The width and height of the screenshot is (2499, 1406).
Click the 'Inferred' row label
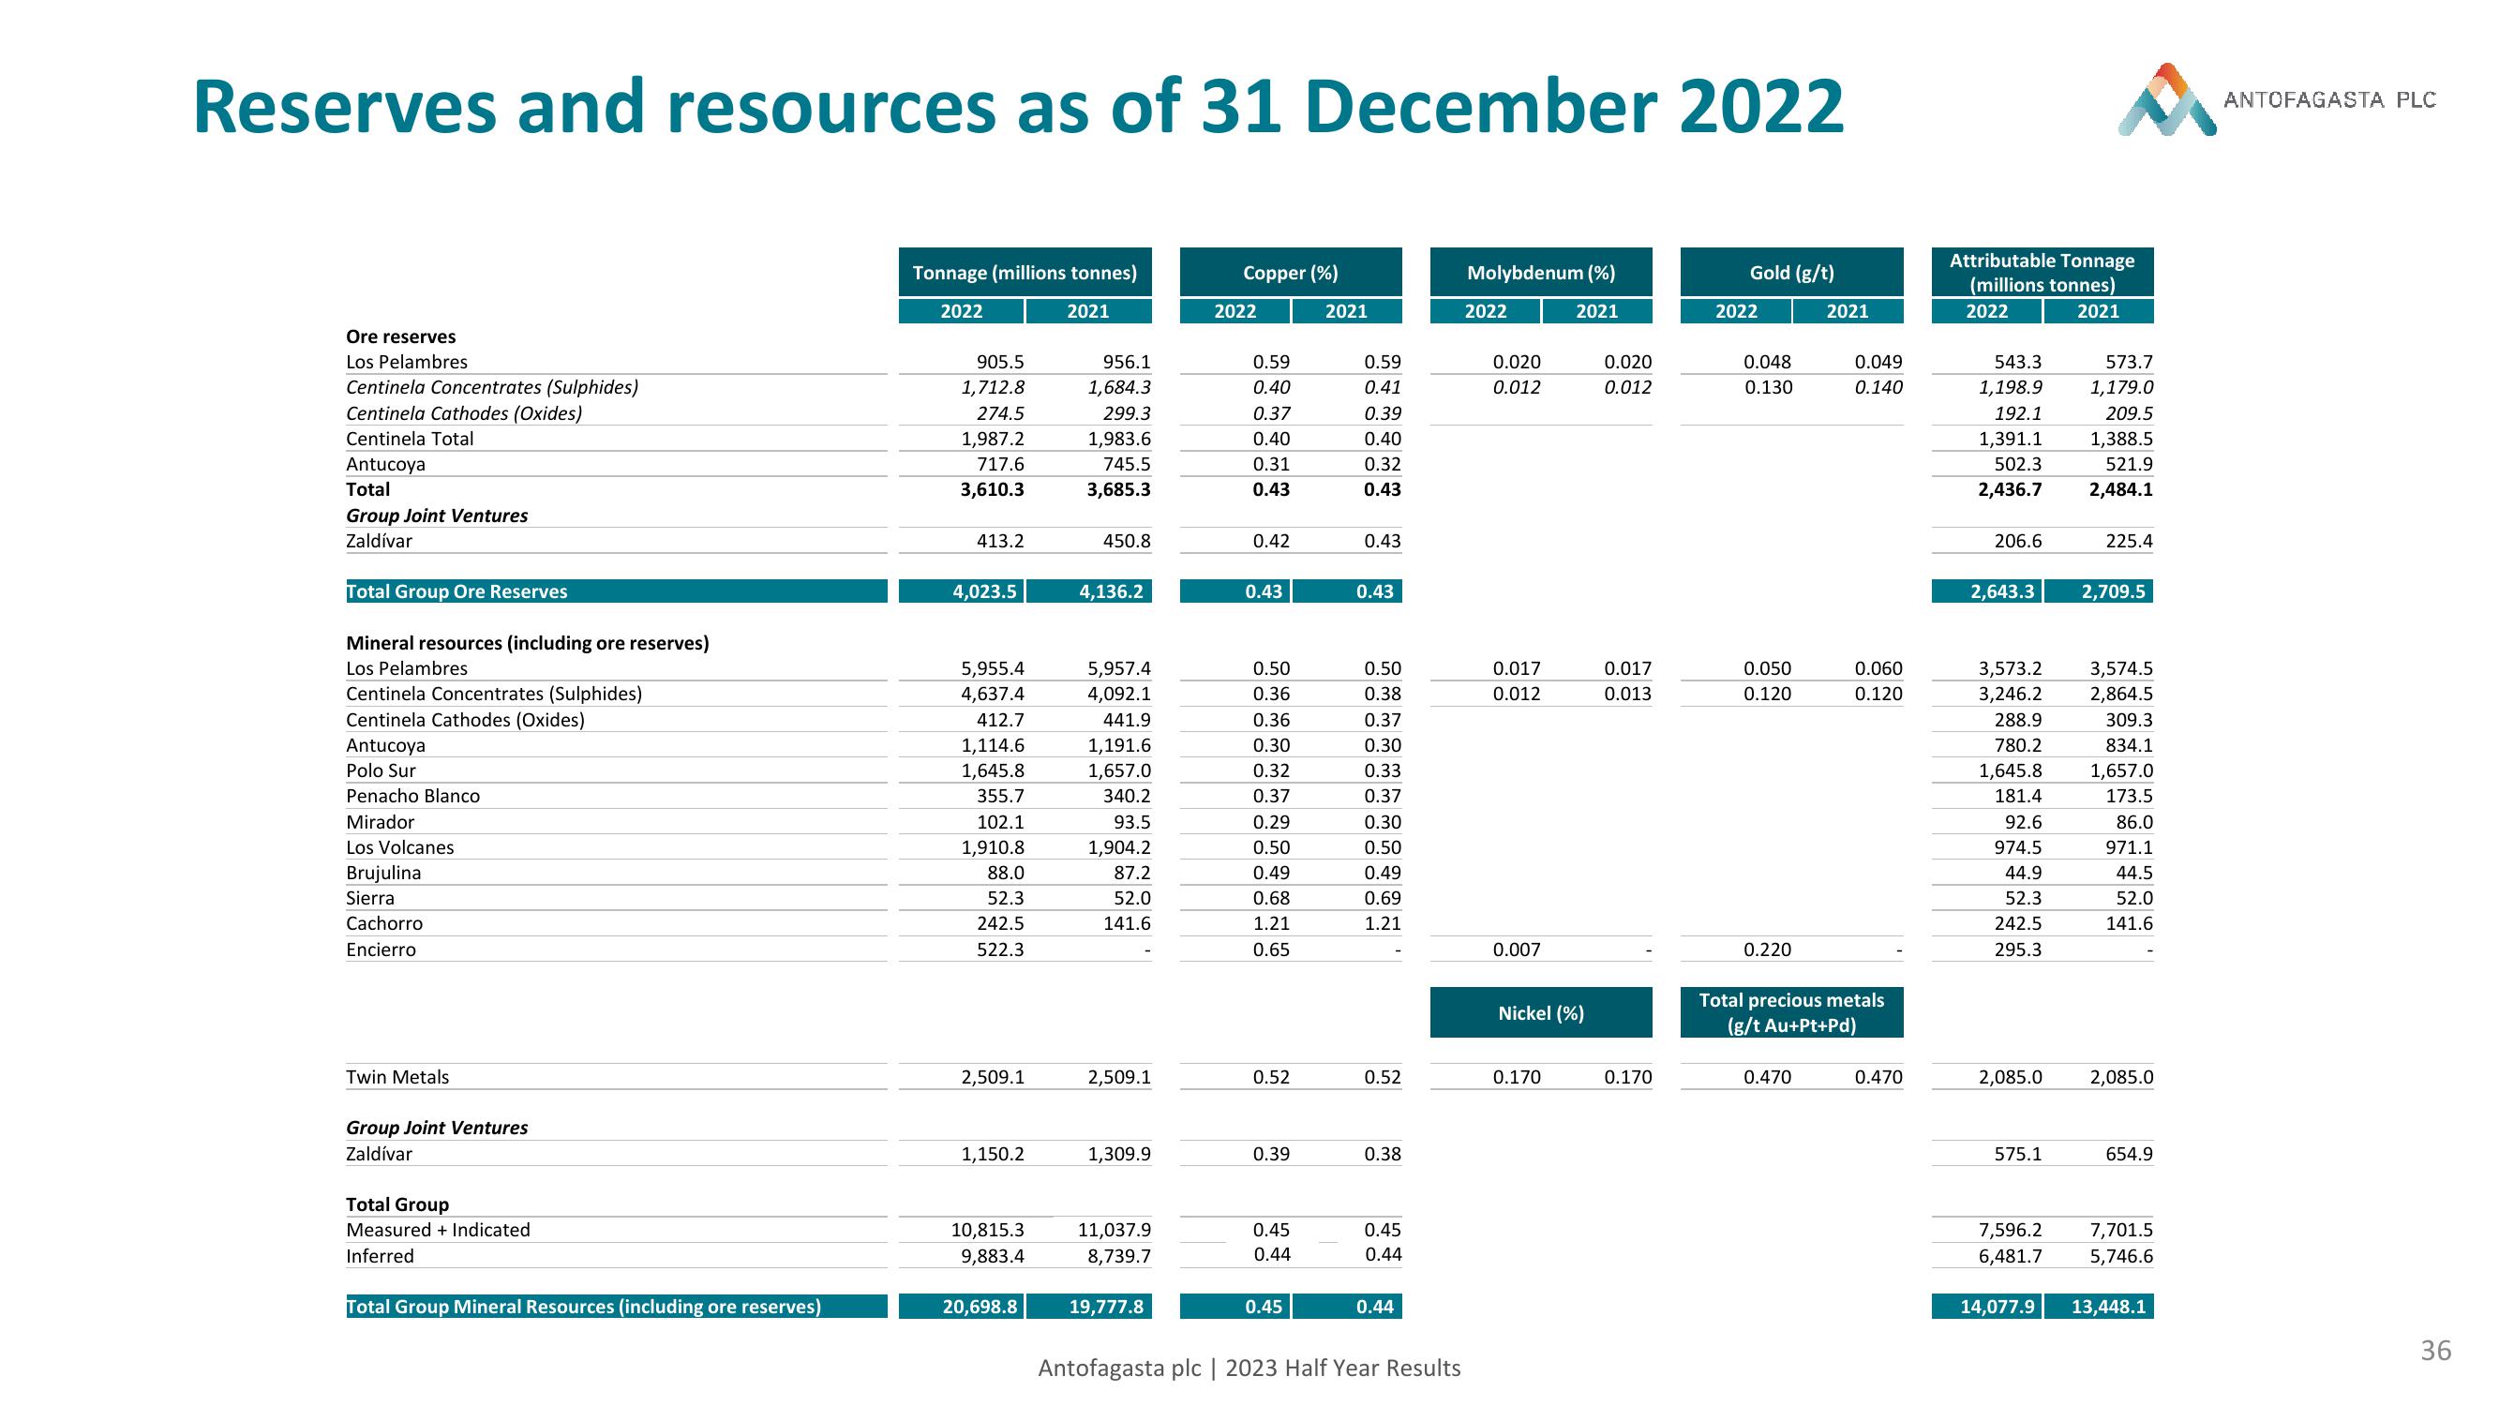click(380, 1257)
